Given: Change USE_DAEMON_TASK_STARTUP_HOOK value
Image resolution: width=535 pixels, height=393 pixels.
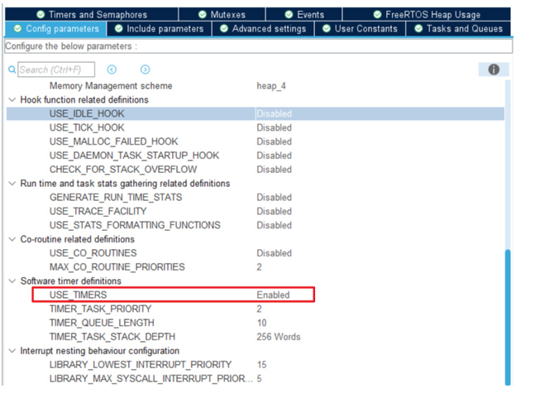Looking at the screenshot, I should tap(275, 156).
